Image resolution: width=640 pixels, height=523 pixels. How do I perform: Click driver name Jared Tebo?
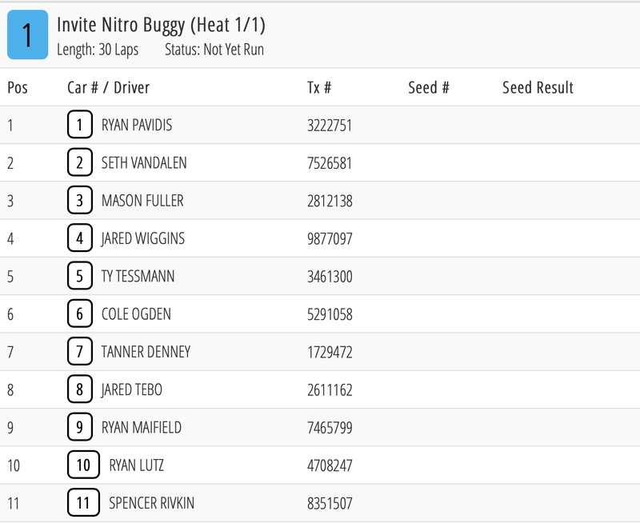coord(131,389)
